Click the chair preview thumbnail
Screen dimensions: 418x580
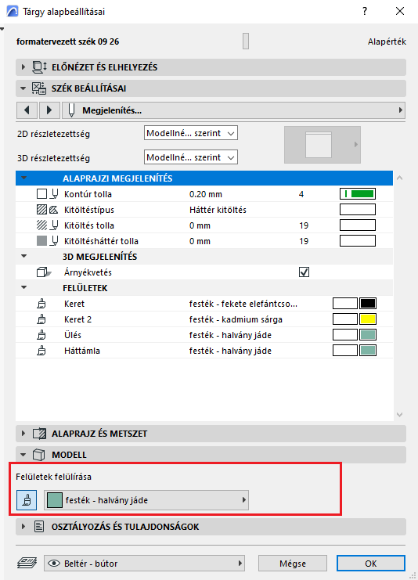click(x=323, y=145)
